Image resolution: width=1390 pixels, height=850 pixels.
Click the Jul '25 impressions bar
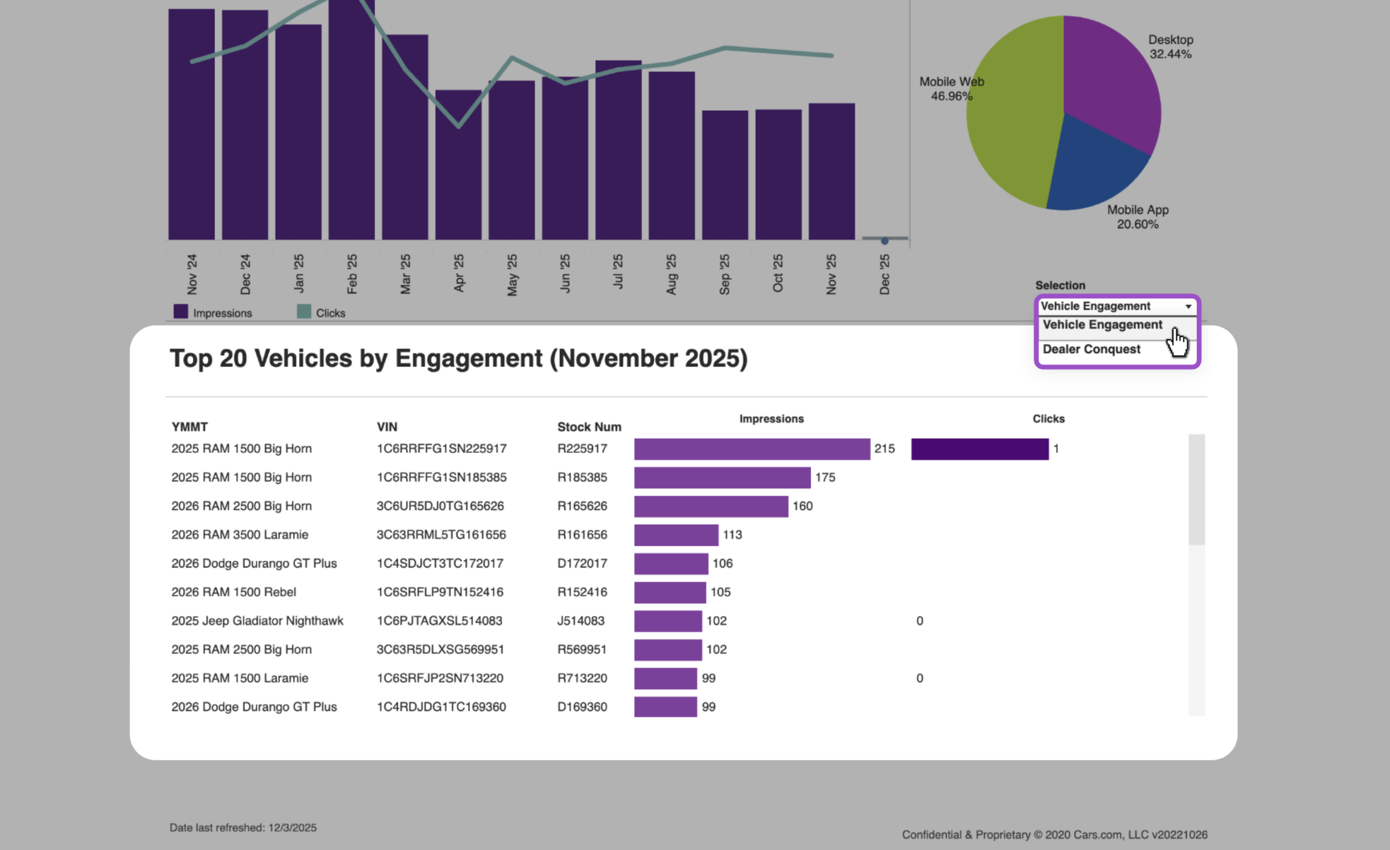pos(618,150)
